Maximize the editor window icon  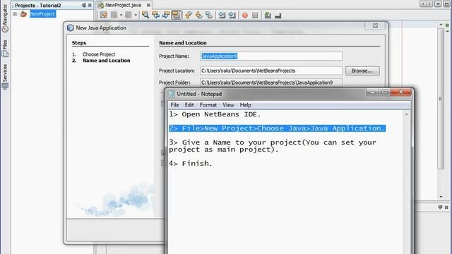[x=446, y=4]
